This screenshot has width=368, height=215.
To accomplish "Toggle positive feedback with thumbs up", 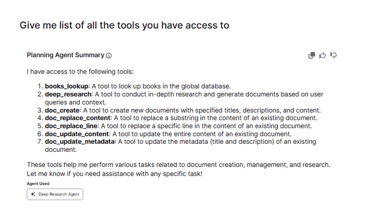I will [322, 55].
